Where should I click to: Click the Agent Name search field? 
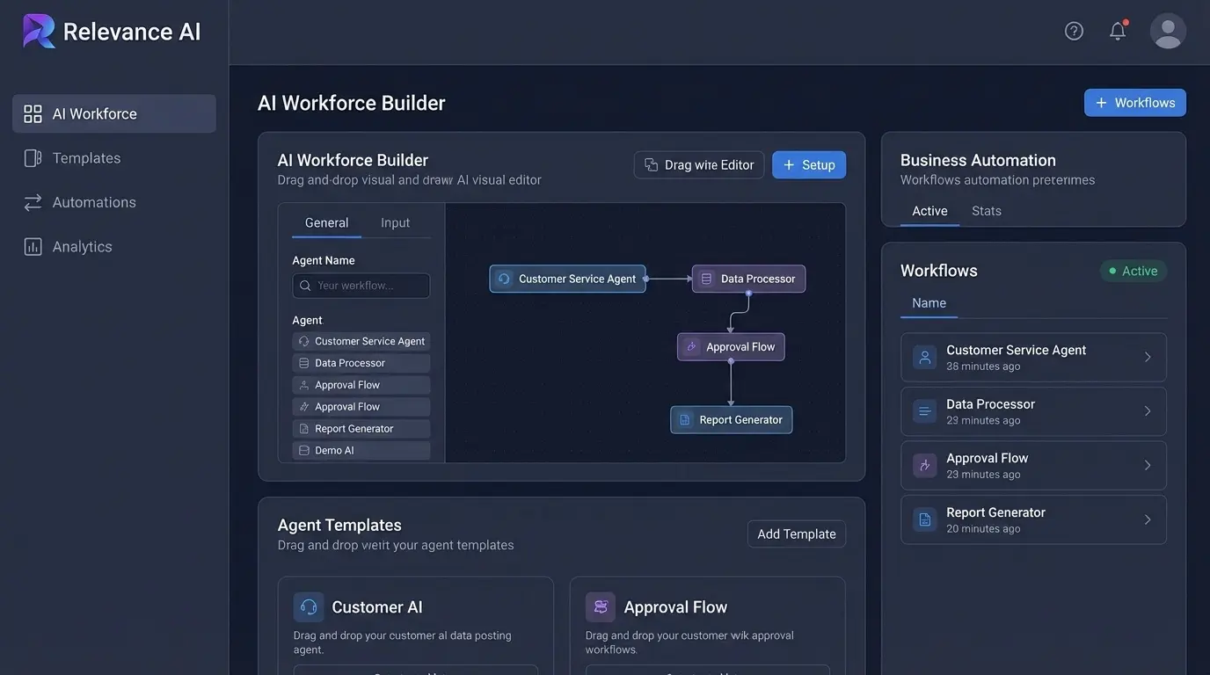tap(361, 286)
